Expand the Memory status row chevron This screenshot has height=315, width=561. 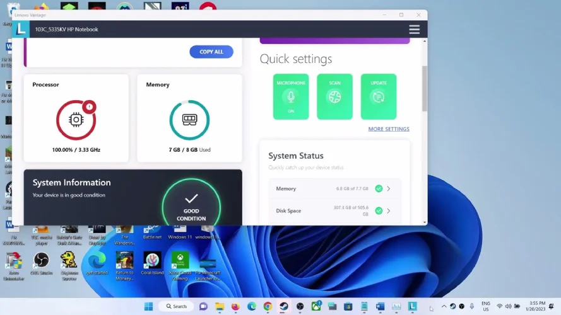389,188
